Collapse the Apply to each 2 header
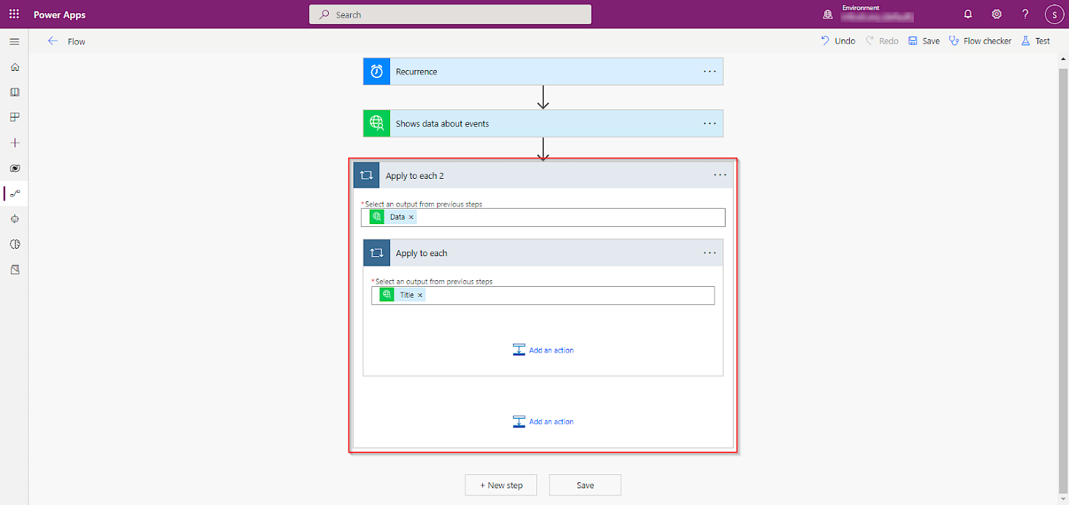This screenshot has height=505, width=1069. click(x=543, y=175)
